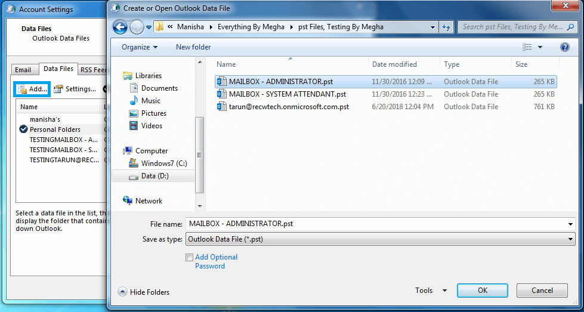Open the Videos library
The width and height of the screenshot is (584, 312).
coord(147,126)
